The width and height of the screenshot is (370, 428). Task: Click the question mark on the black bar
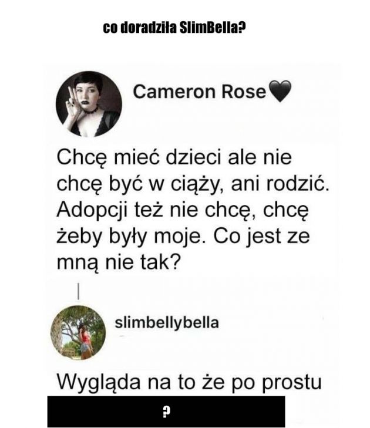166,412
